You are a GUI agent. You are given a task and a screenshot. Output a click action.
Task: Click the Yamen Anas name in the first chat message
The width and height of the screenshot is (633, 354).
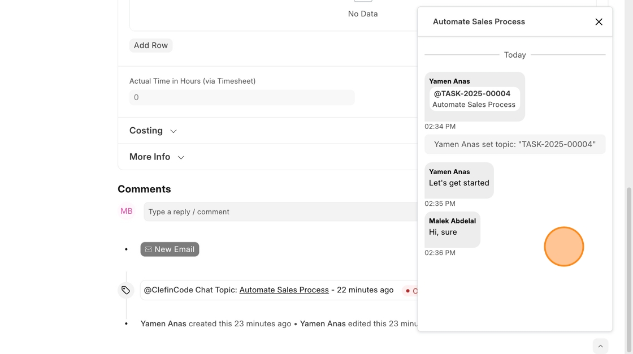(449, 81)
